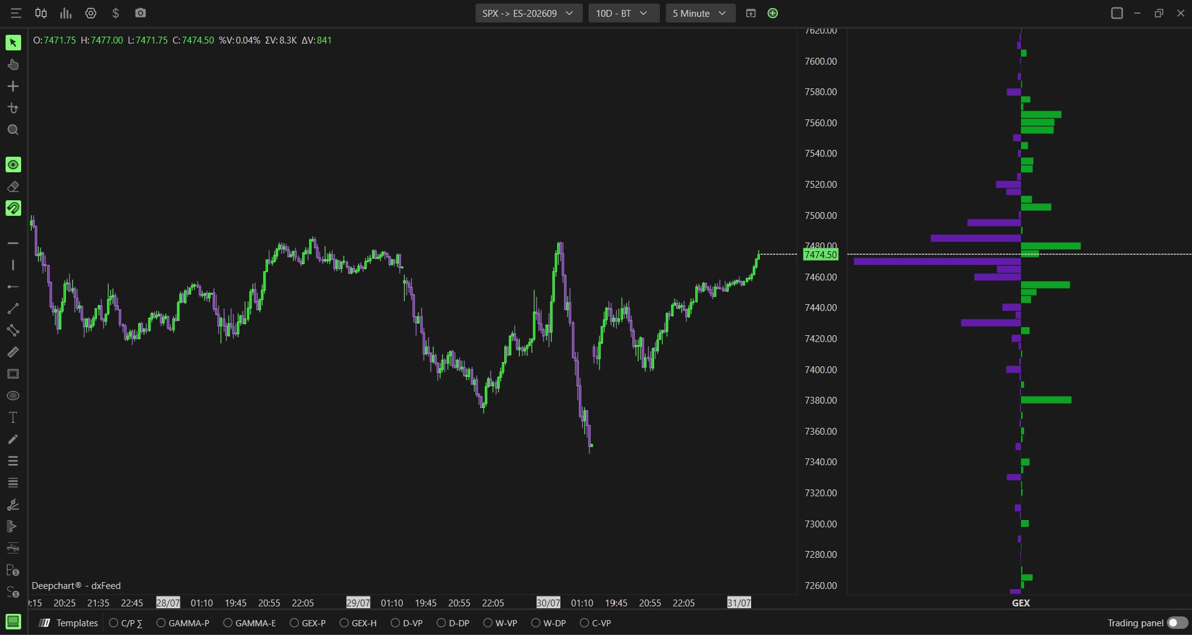Select the text drawing tool
1192x635 pixels.
pyautogui.click(x=13, y=417)
